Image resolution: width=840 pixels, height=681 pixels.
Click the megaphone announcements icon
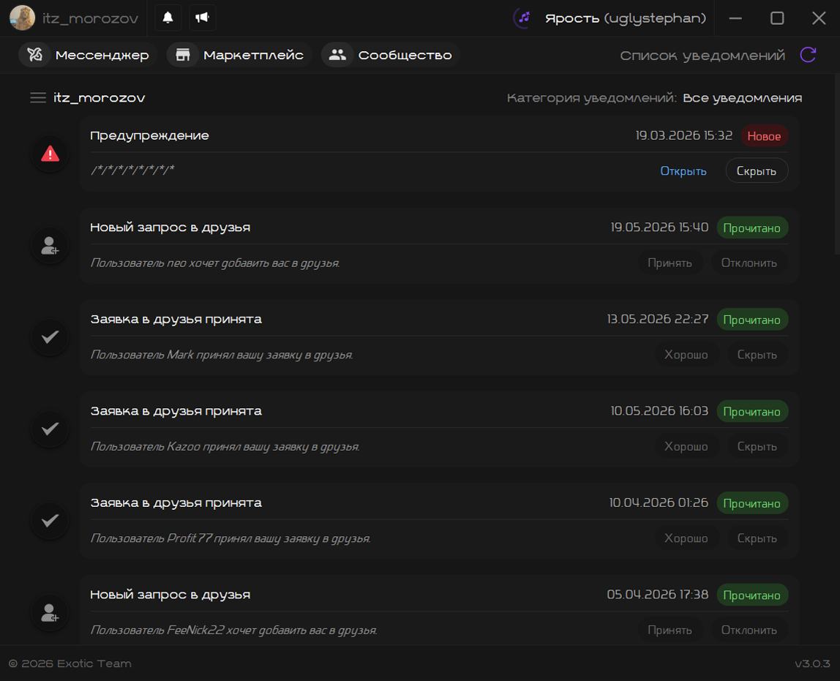point(202,18)
